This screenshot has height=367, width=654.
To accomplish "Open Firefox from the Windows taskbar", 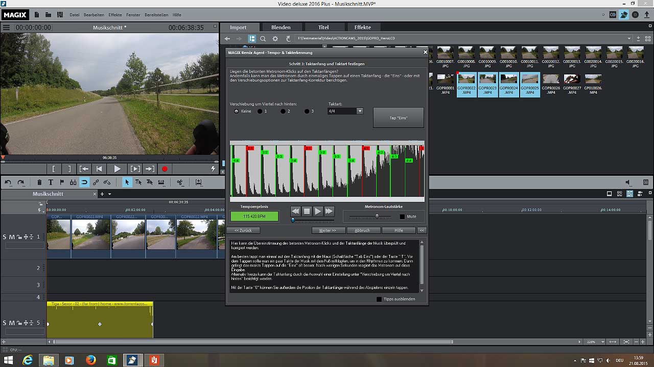I will [91, 360].
